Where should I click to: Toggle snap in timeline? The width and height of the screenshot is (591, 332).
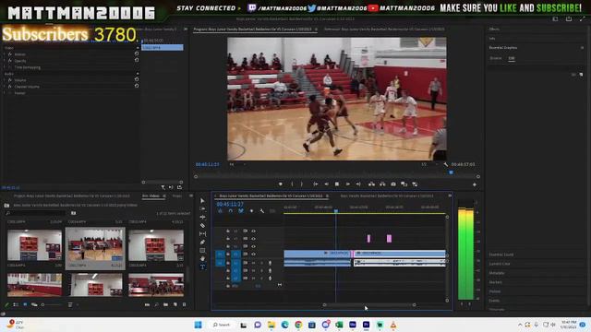(230, 211)
